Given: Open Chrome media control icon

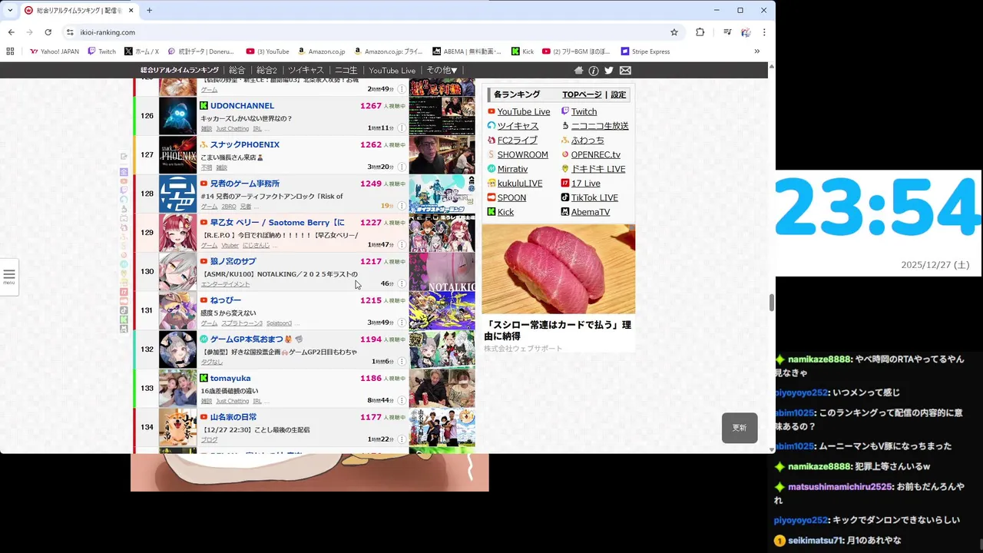Looking at the screenshot, I should coord(727,32).
